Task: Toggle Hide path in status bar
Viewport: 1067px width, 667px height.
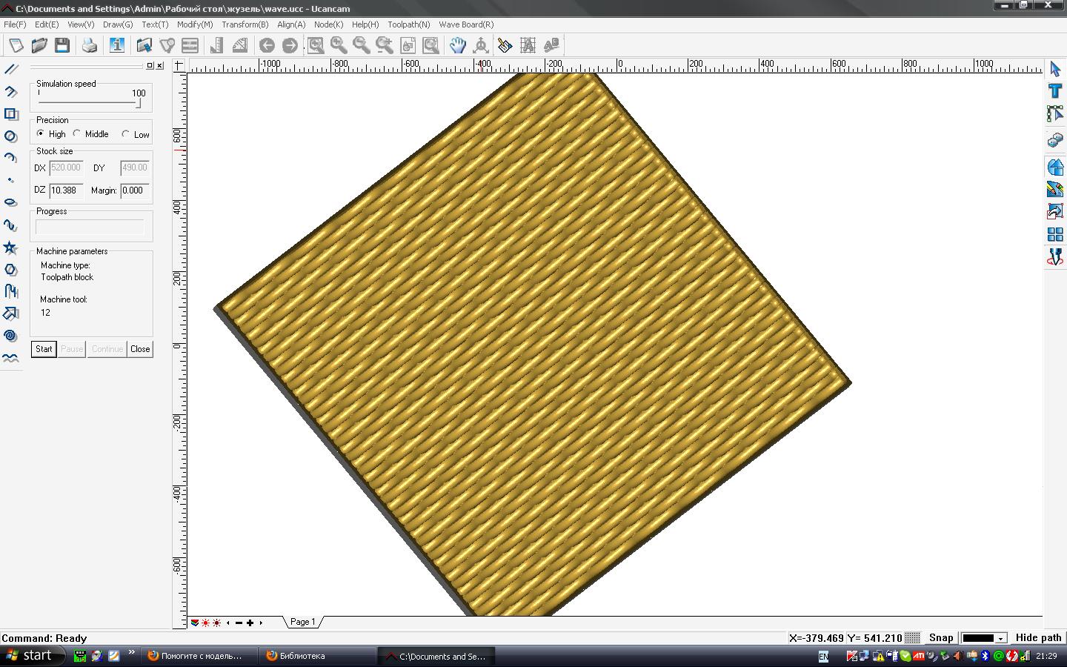Action: click(x=1038, y=637)
